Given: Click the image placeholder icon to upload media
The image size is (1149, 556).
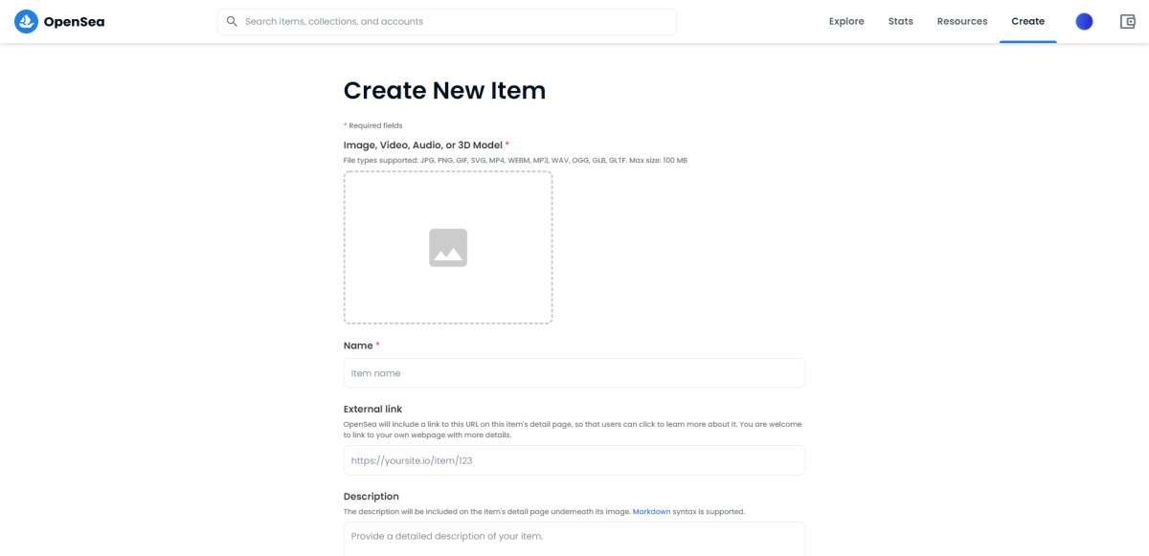Looking at the screenshot, I should [447, 247].
